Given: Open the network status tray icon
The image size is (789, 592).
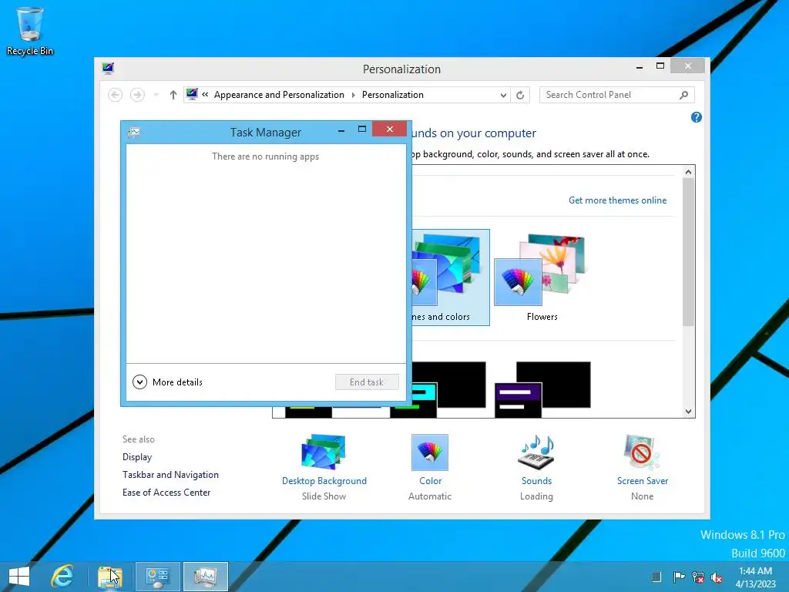Looking at the screenshot, I should pos(697,577).
